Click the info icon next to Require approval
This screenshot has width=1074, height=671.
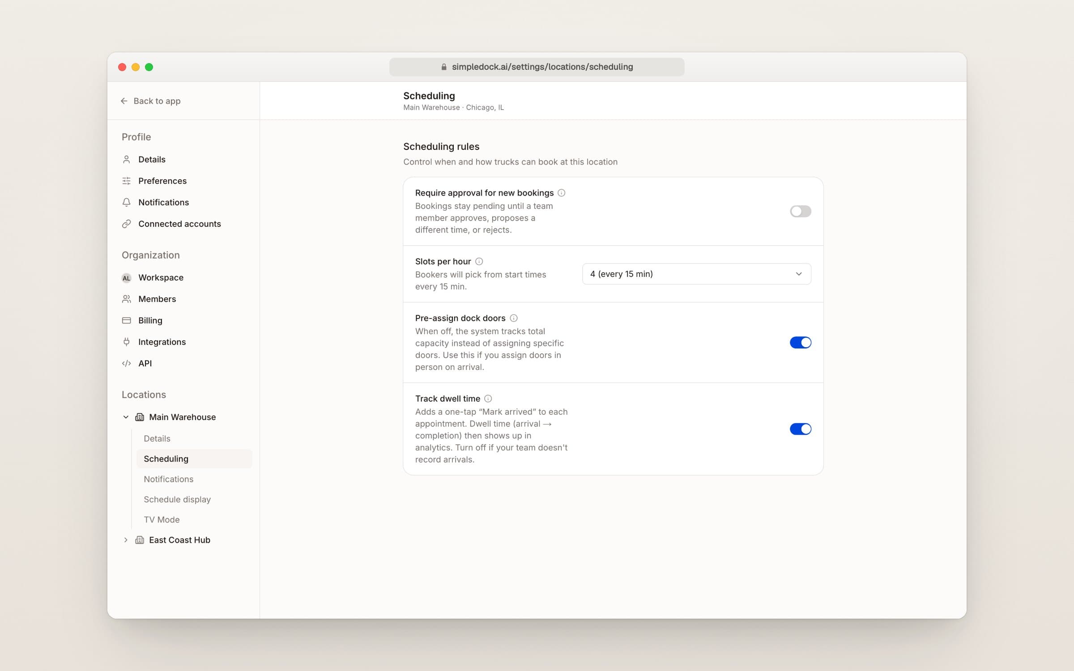562,193
